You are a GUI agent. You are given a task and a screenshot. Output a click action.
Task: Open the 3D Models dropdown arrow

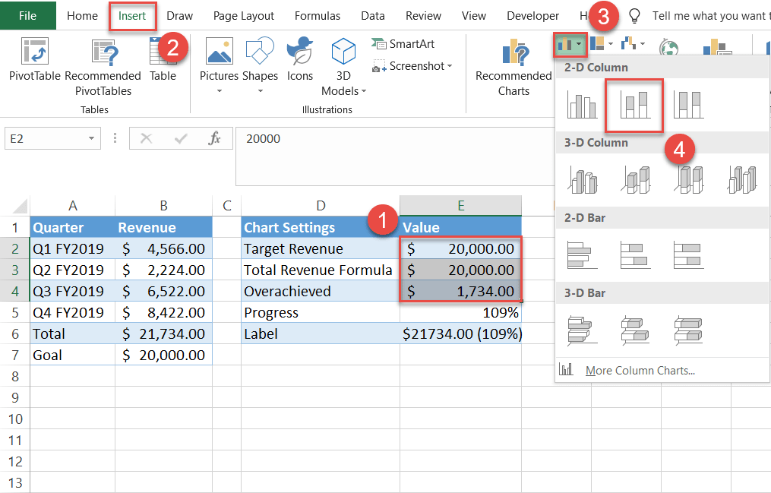(363, 91)
